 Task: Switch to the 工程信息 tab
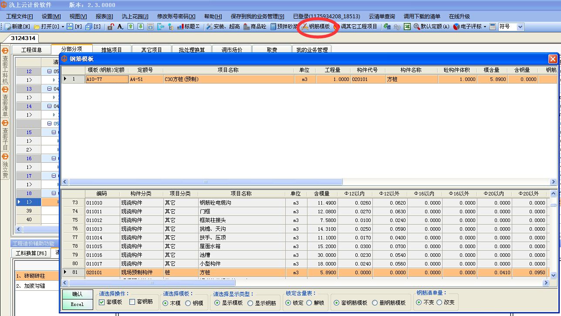[x=31, y=50]
